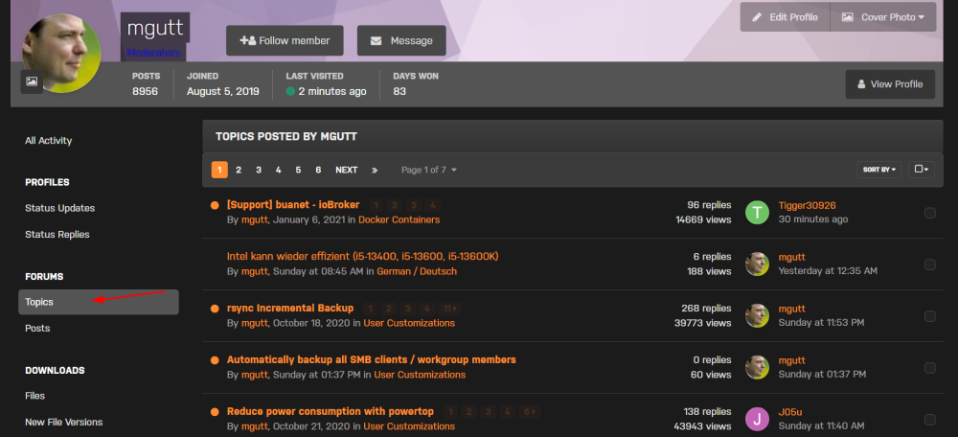Screen dimensions: 958x437
Task: Click J05u purple avatar icon
Action: [757, 420]
